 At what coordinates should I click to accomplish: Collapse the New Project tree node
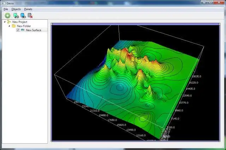click(5, 22)
